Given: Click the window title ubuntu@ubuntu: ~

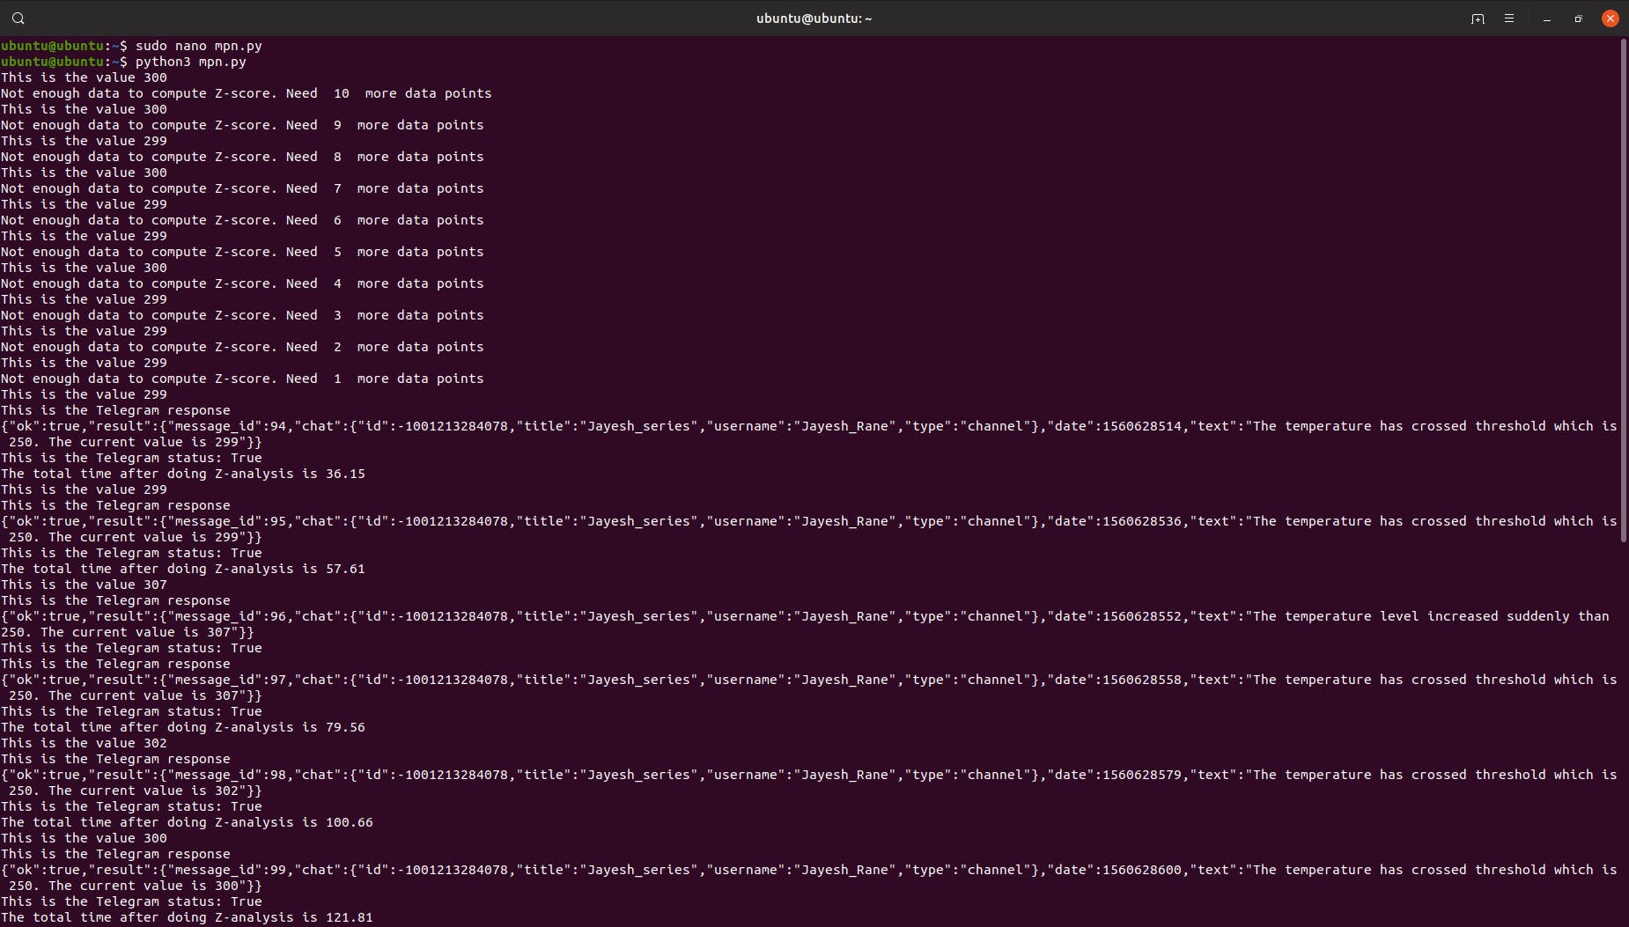Looking at the screenshot, I should [814, 18].
